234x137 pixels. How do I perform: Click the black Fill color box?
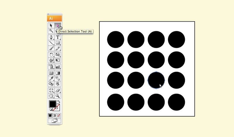(x=53, y=104)
